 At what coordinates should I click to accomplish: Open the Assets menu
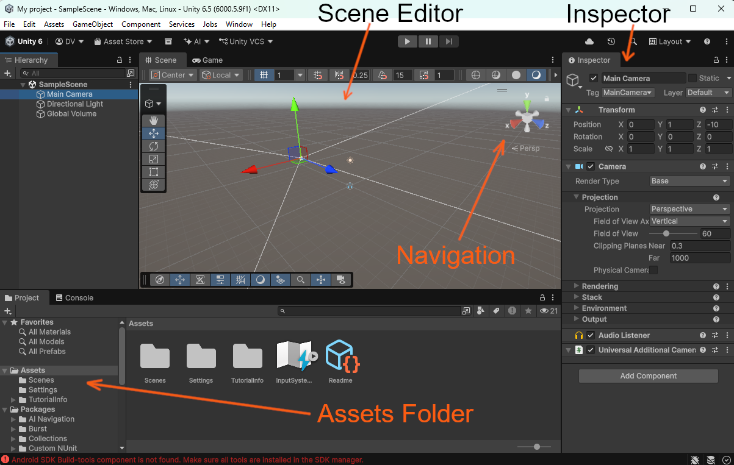pos(54,24)
